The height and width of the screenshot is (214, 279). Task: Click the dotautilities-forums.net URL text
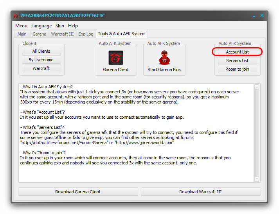click(x=64, y=143)
